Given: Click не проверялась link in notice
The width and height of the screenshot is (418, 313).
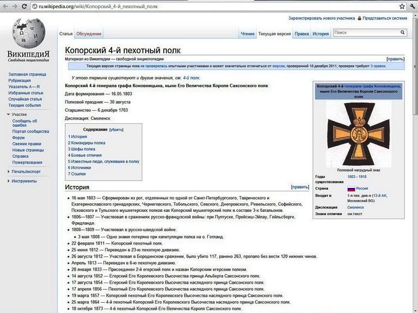Looking at the screenshot, I should point(154,66).
